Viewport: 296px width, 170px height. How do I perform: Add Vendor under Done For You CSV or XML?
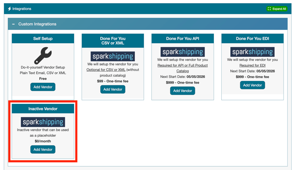pos(113,89)
